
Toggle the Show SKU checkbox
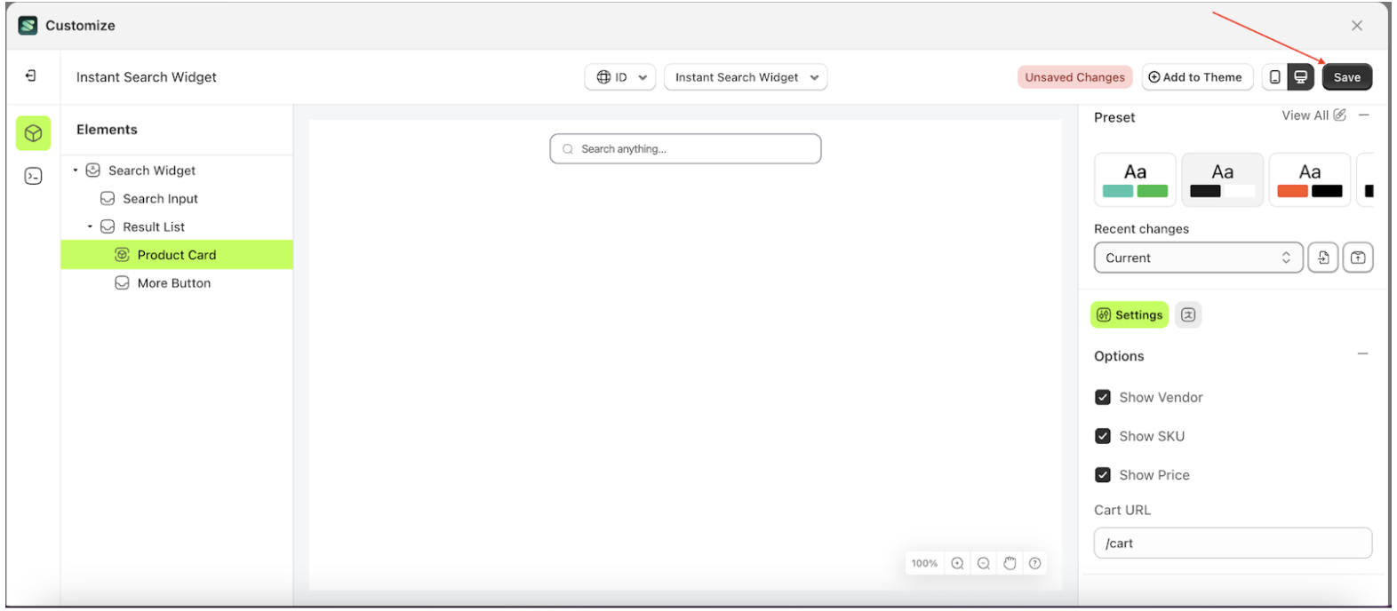[1103, 436]
